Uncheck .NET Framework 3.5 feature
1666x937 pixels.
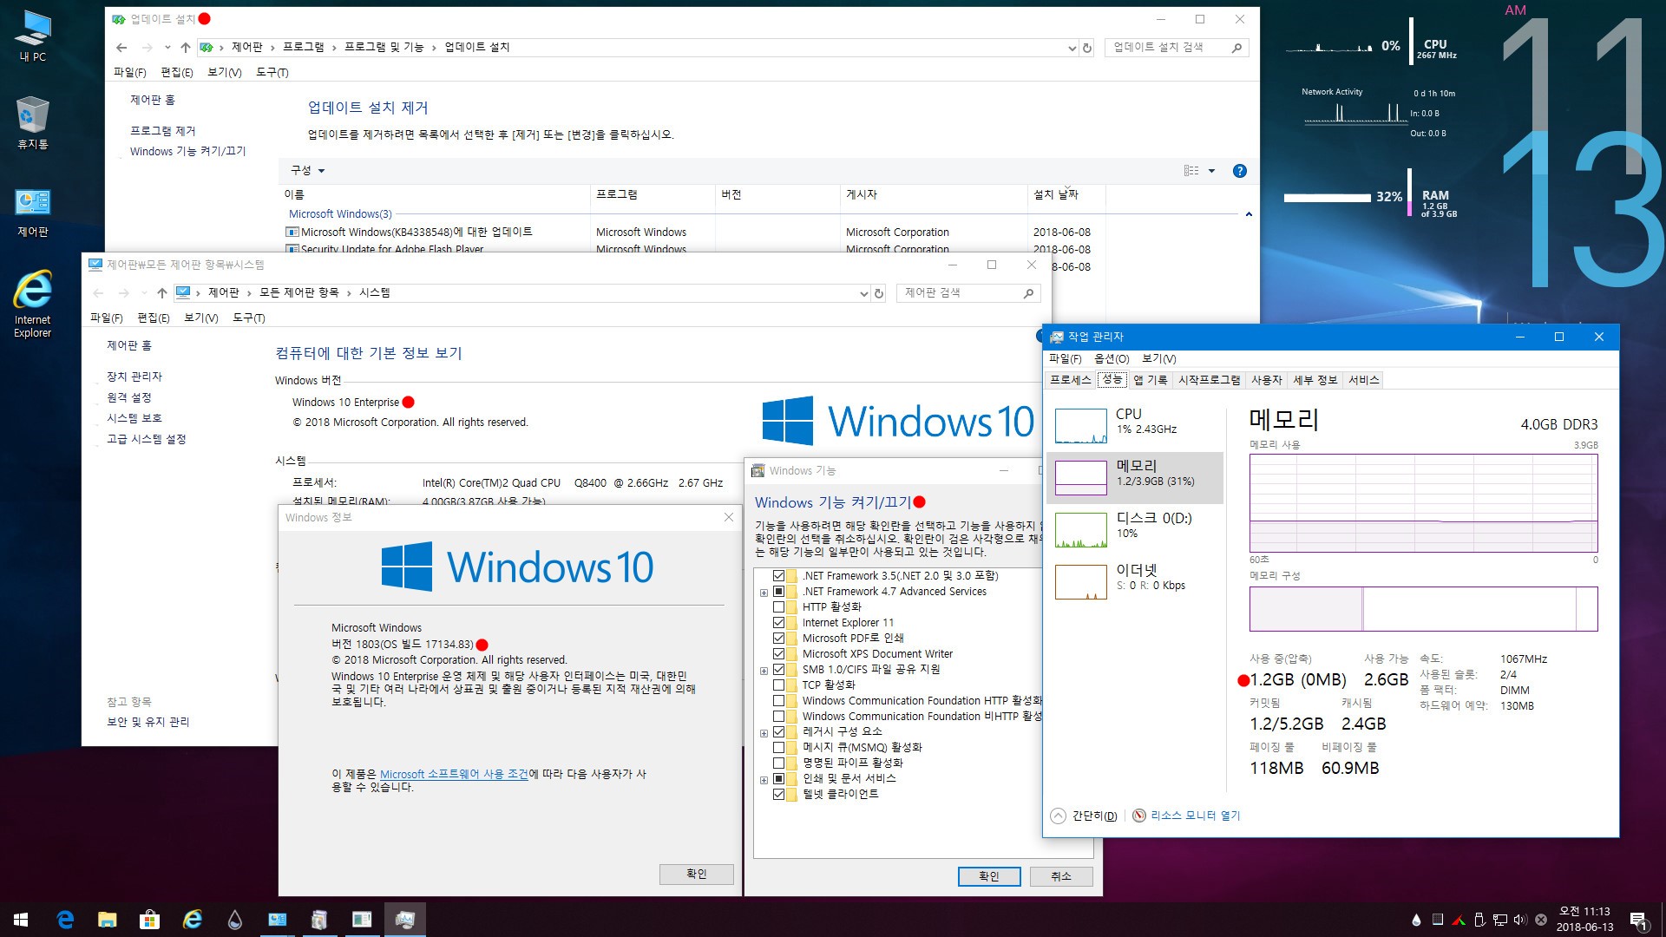pyautogui.click(x=778, y=576)
